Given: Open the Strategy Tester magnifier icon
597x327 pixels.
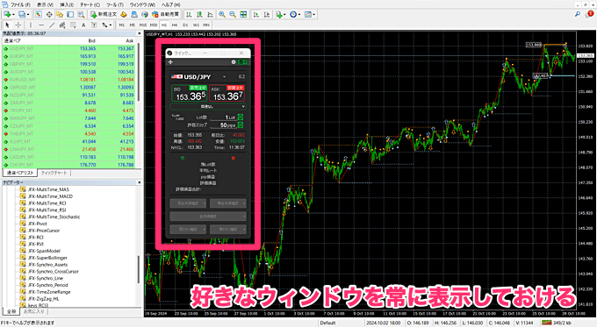Looking at the screenshot, I should click(81, 14).
